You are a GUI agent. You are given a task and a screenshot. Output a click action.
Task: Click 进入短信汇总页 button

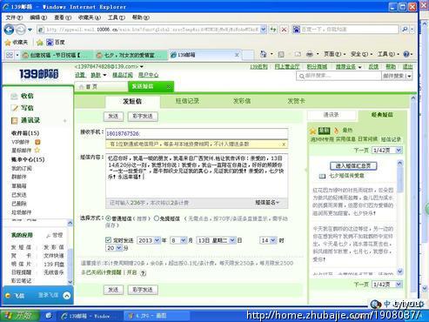pos(353,166)
